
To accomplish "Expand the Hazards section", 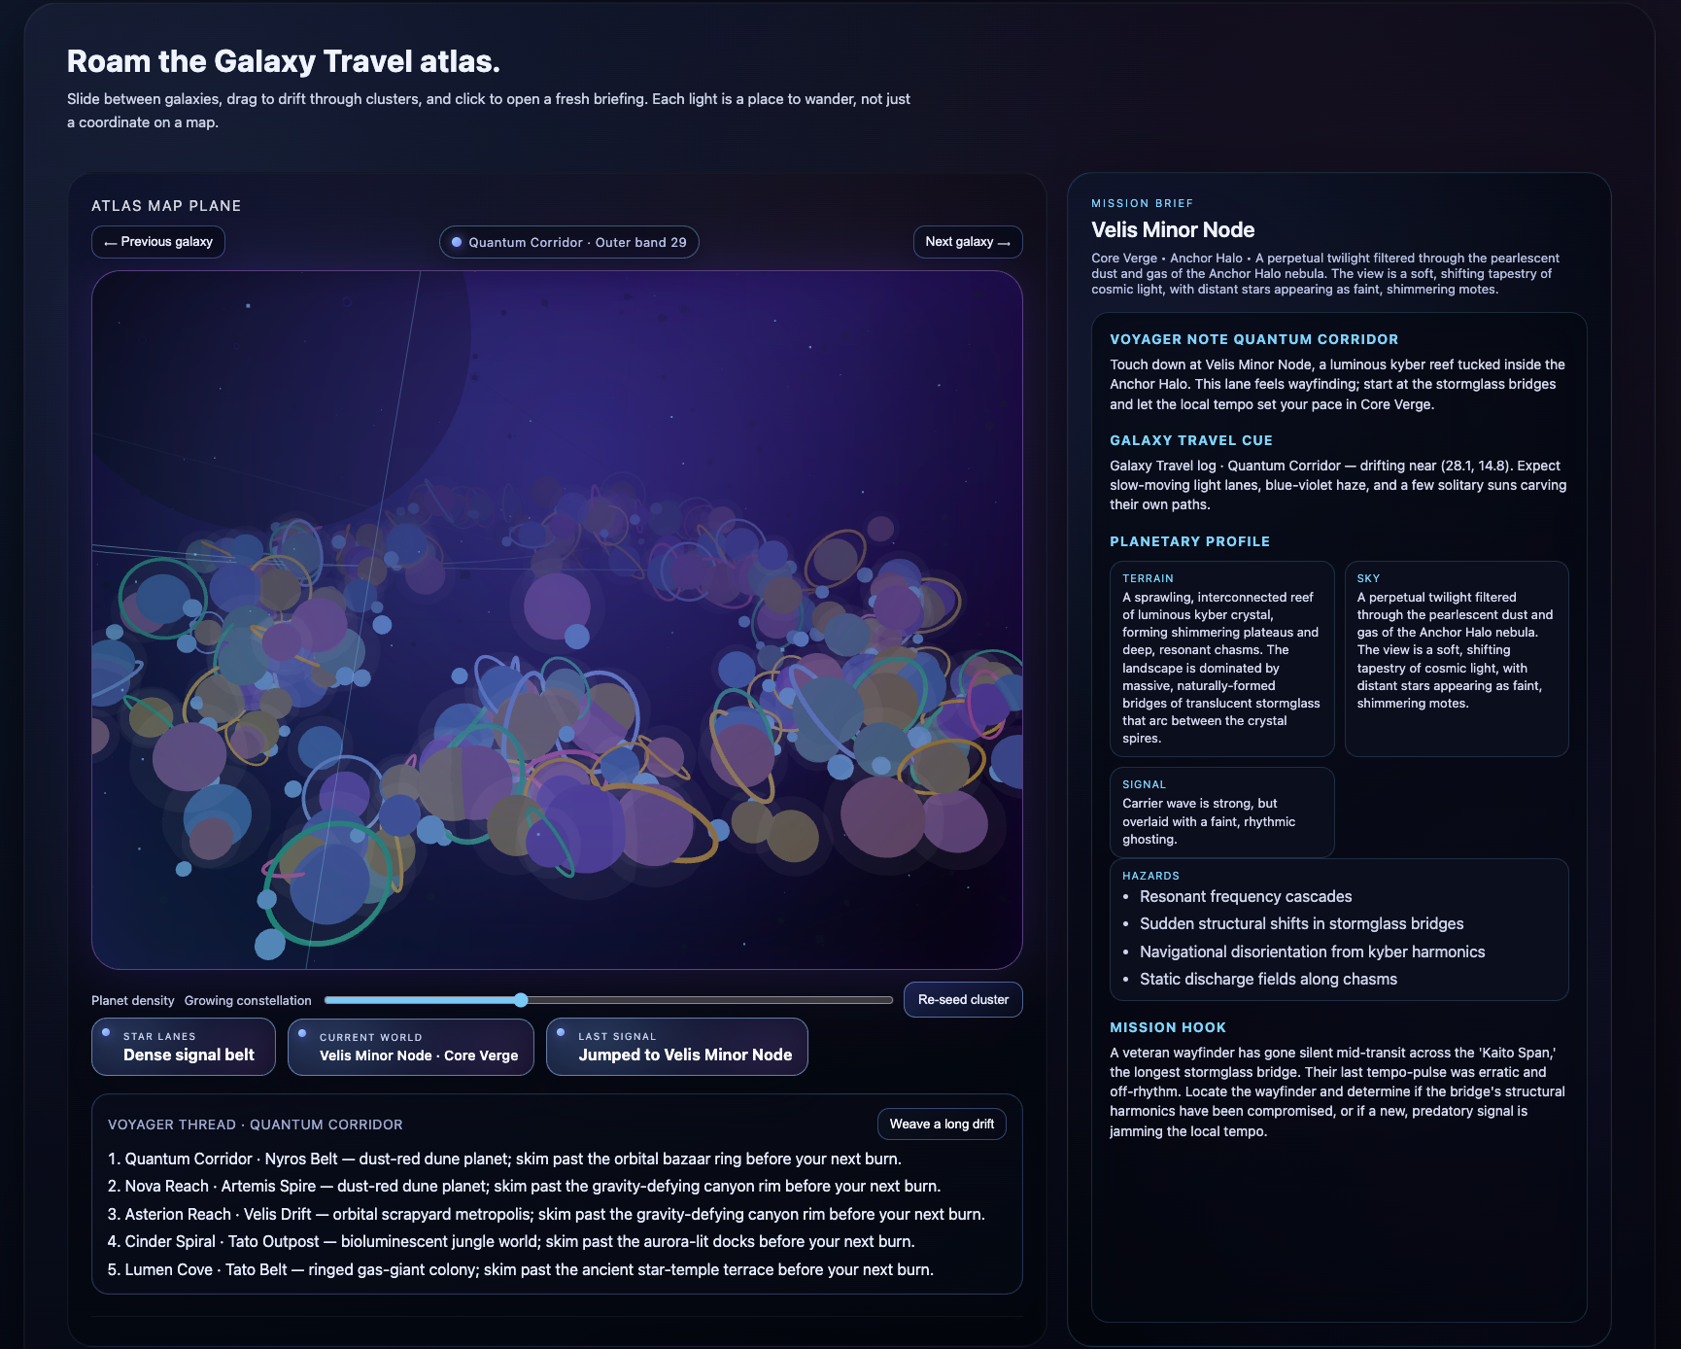I will 1150,875.
